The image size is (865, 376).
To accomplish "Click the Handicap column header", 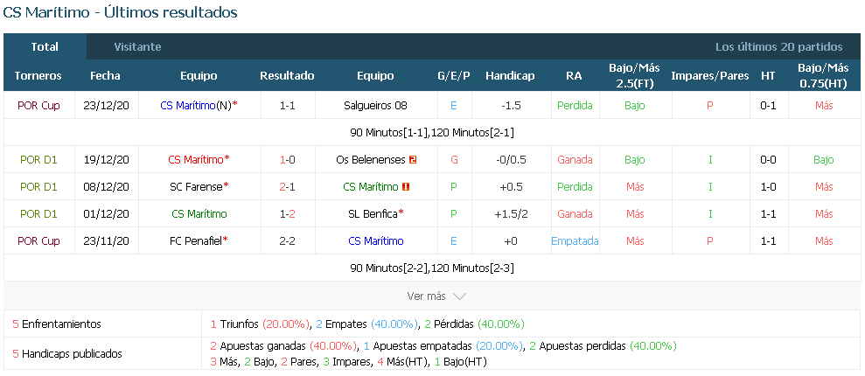I will 510,76.
